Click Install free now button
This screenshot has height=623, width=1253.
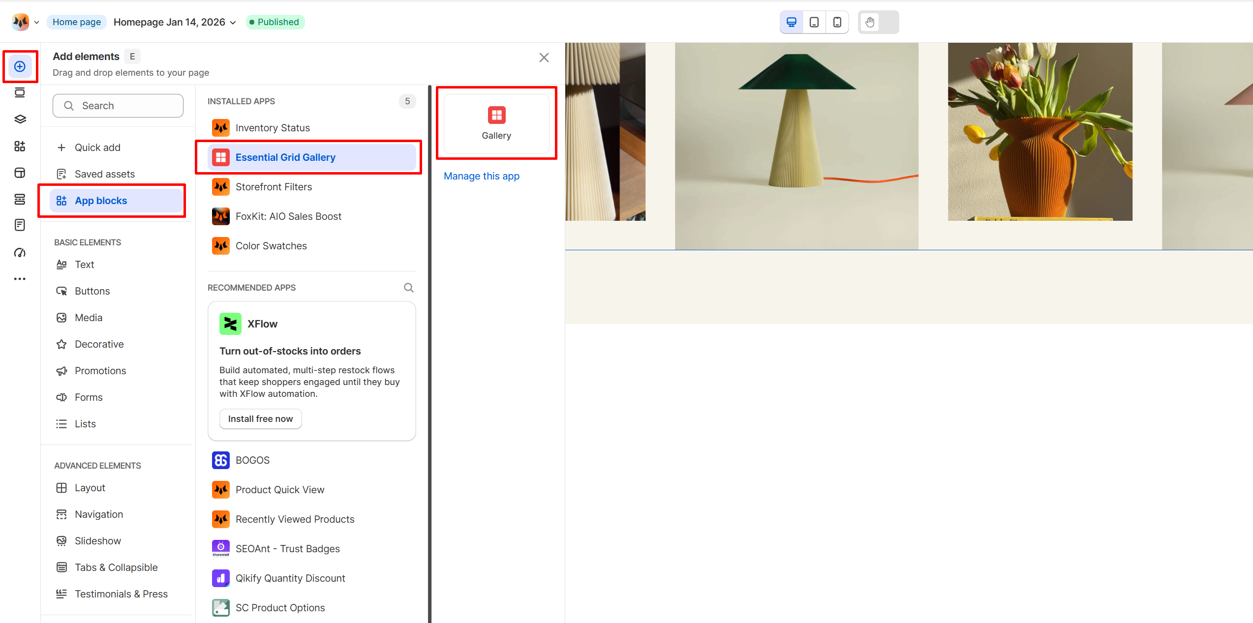click(260, 419)
